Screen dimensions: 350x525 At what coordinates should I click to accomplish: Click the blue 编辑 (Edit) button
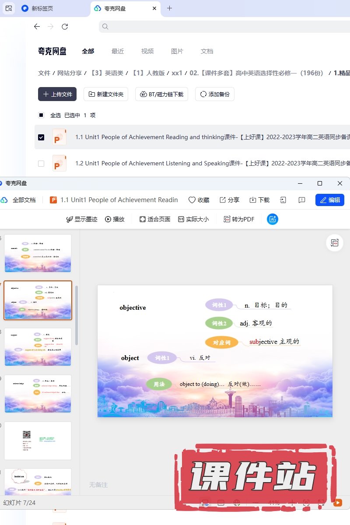(x=329, y=200)
